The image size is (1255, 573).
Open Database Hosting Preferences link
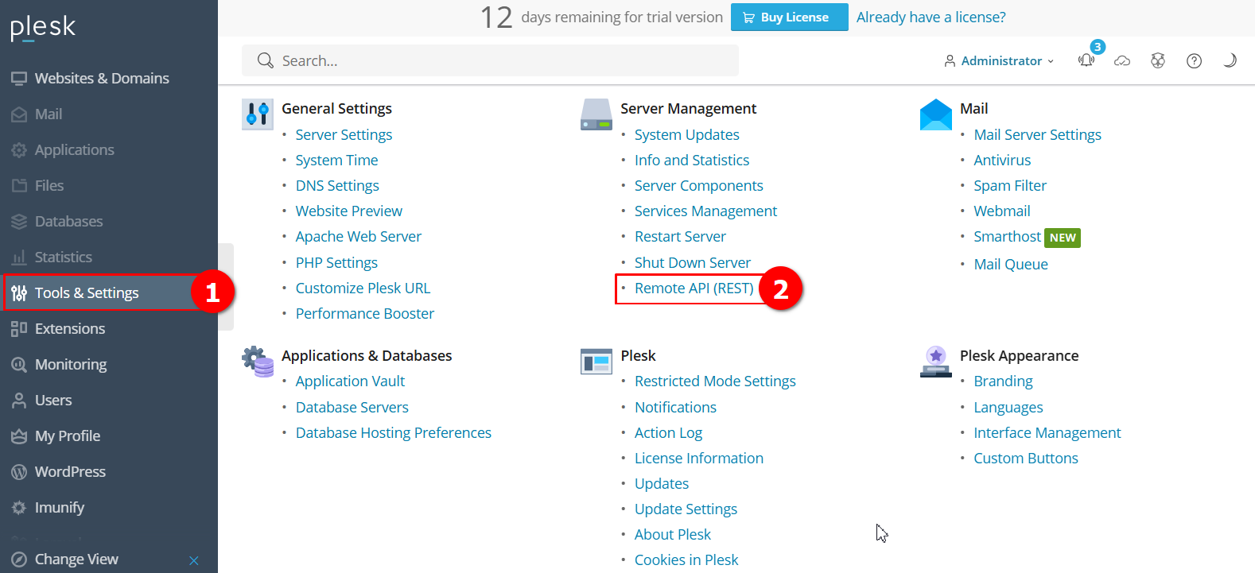coord(394,432)
